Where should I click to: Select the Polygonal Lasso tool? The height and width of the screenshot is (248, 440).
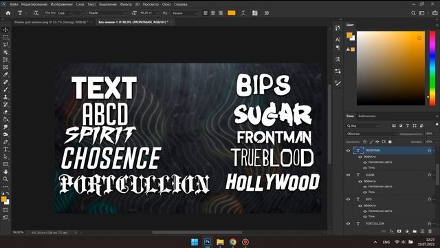pos(5,44)
